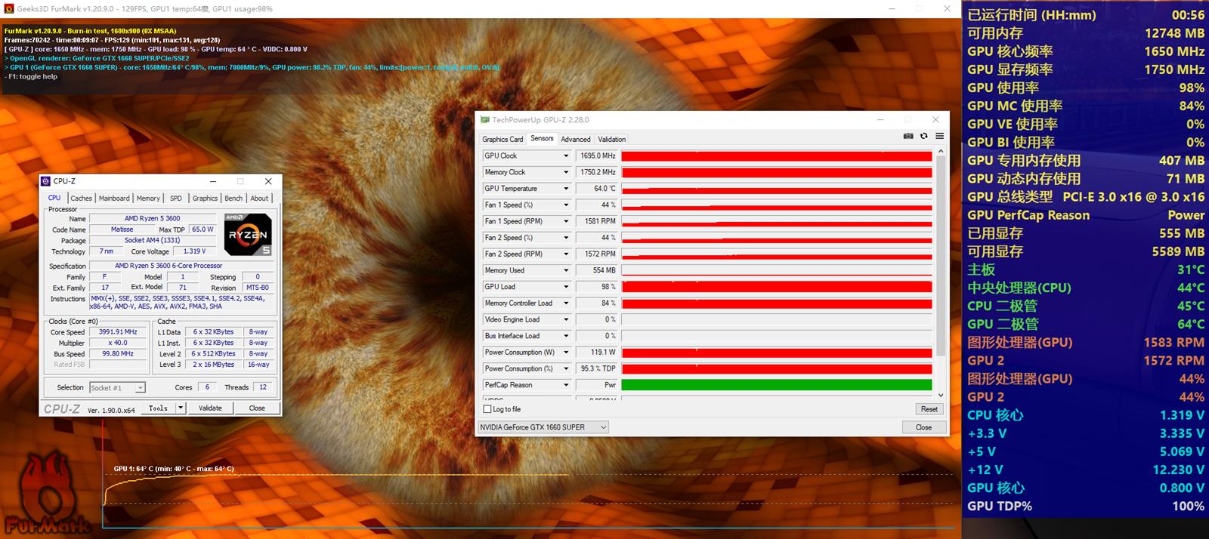The height and width of the screenshot is (539, 1209).
Task: Open the CPU-Z Socket #1 selection dropdown
Action: 117,387
